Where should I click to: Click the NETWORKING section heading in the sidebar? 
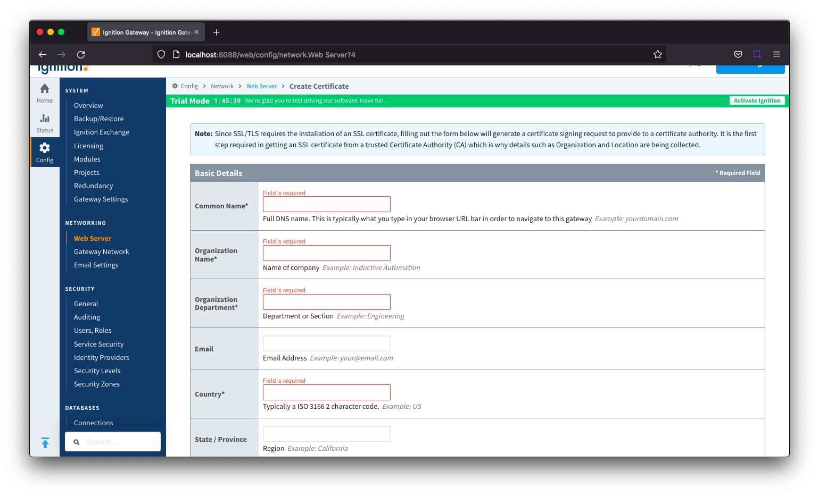[86, 223]
